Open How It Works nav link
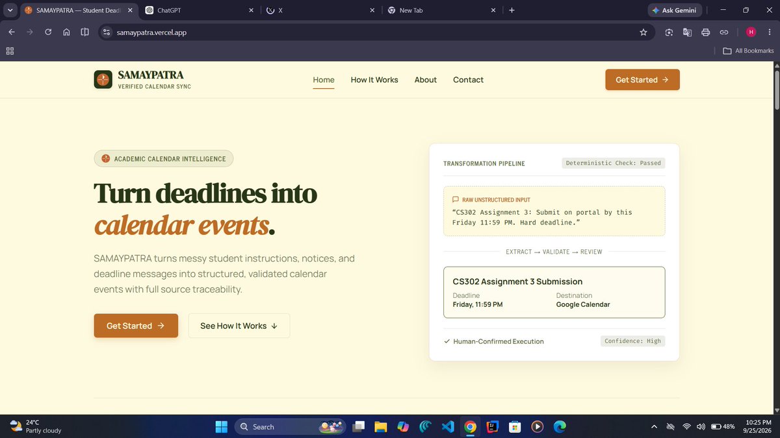 coord(374,80)
